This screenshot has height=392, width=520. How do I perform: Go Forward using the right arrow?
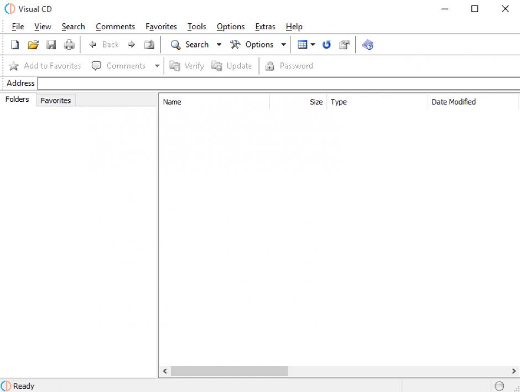[132, 44]
